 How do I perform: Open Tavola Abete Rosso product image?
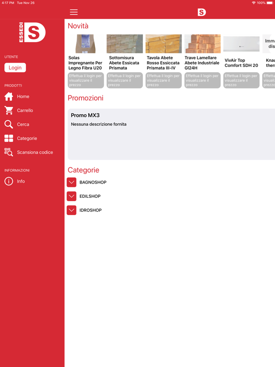(x=163, y=44)
